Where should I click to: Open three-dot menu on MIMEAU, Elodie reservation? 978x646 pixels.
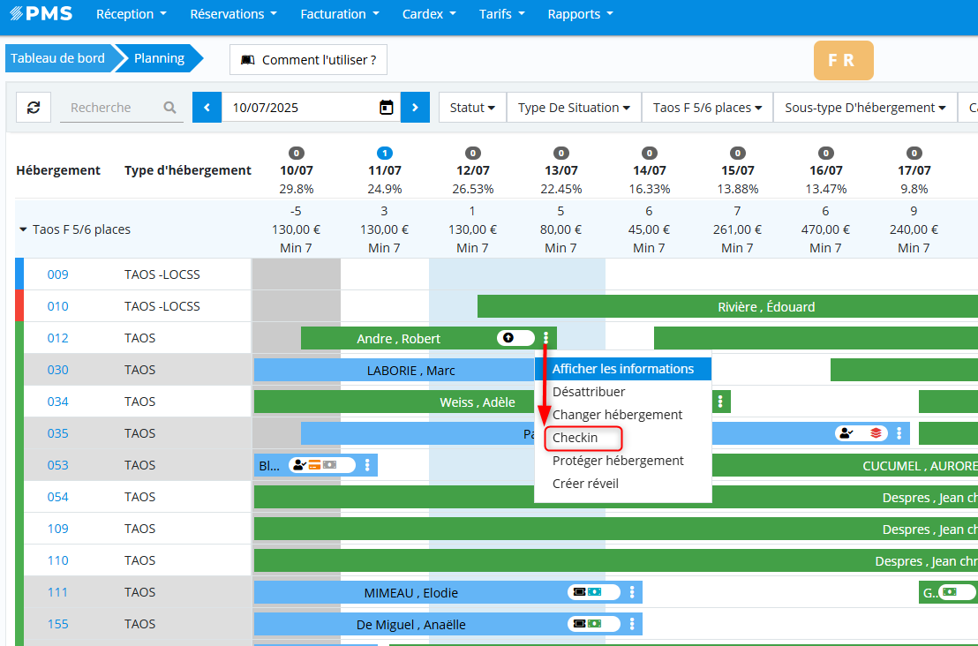coord(632,592)
